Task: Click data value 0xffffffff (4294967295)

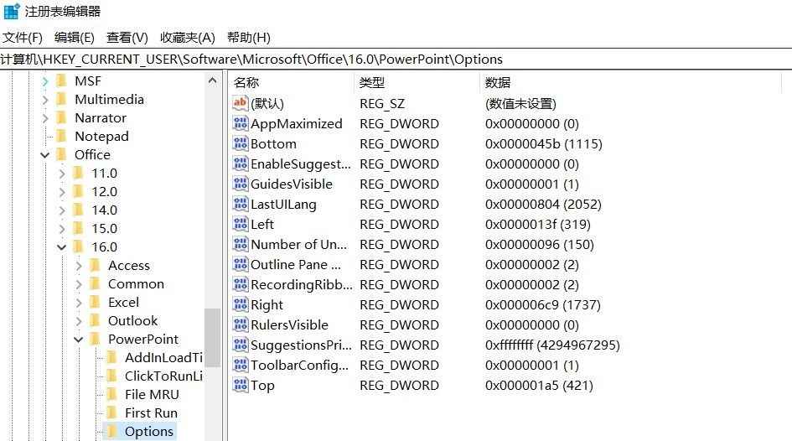Action: pos(552,345)
